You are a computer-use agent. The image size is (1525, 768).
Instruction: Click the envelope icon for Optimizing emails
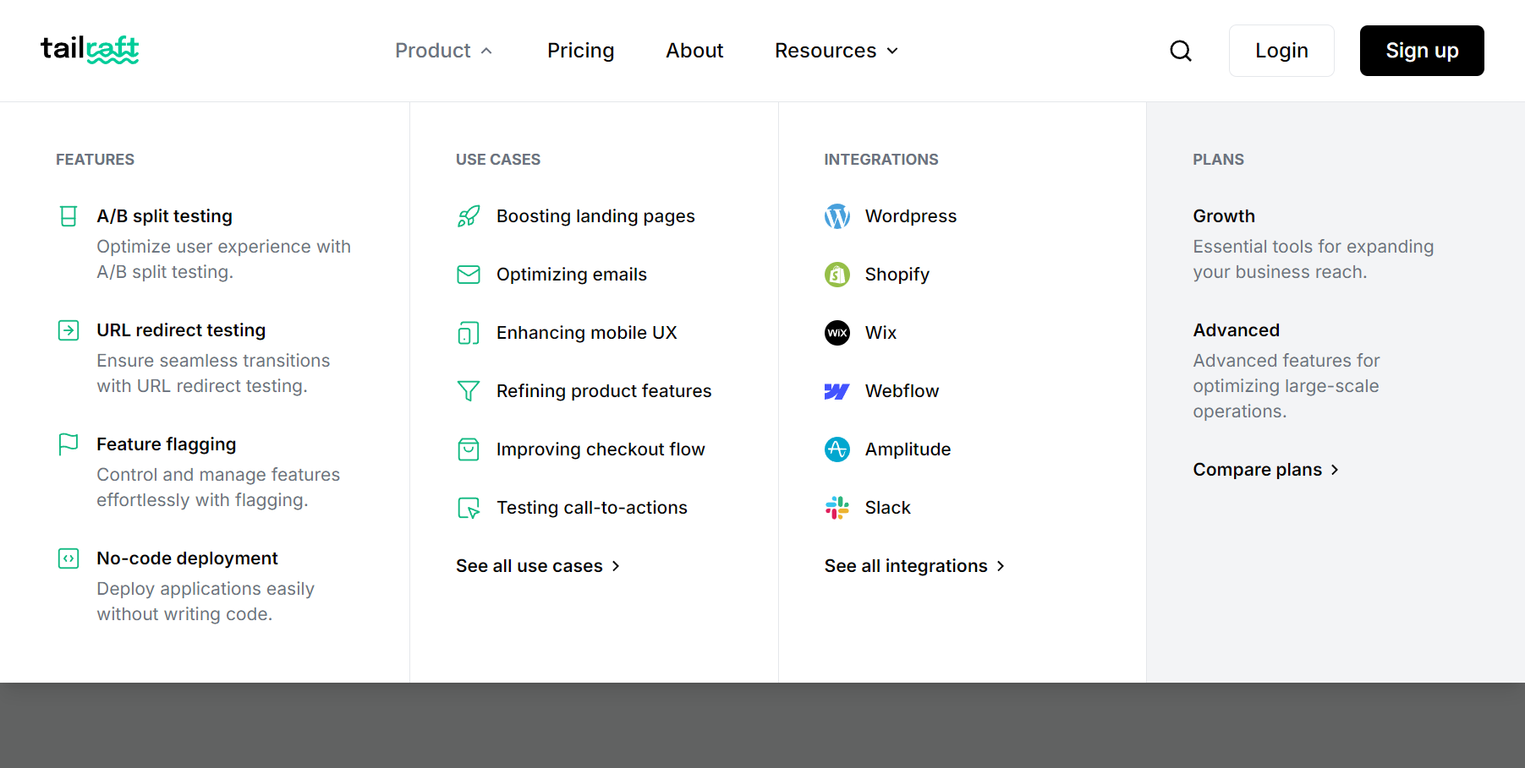tap(469, 275)
